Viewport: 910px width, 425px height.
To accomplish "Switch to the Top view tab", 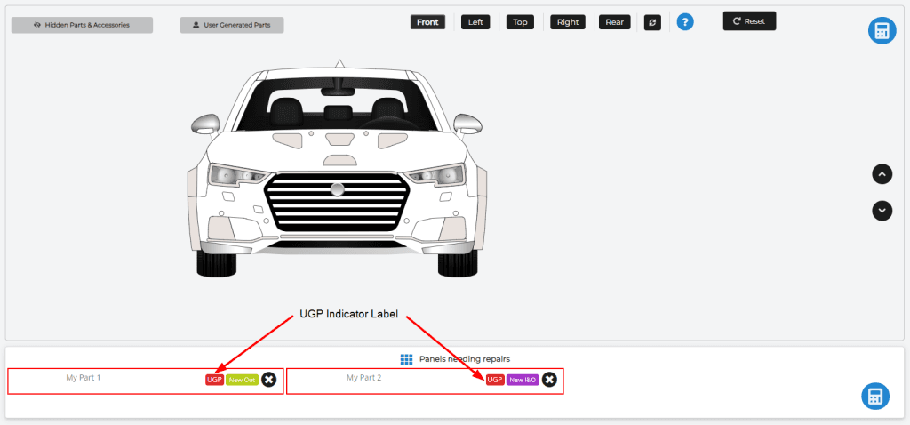I will 520,22.
